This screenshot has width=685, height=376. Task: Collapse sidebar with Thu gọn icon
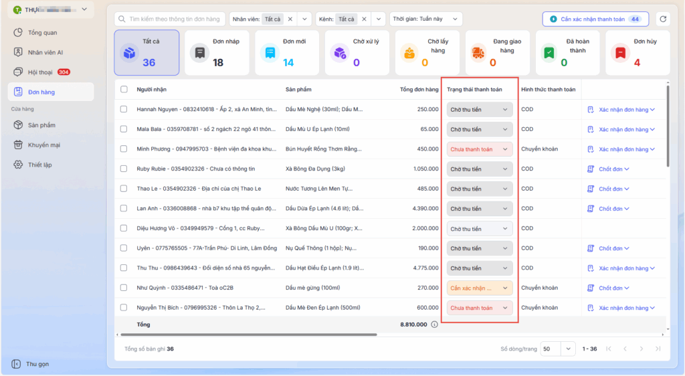tap(15, 364)
